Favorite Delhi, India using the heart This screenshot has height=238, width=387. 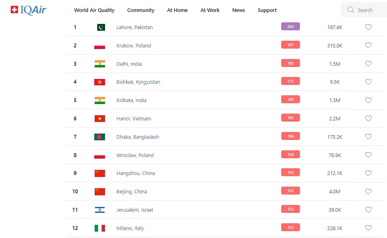coord(368,64)
